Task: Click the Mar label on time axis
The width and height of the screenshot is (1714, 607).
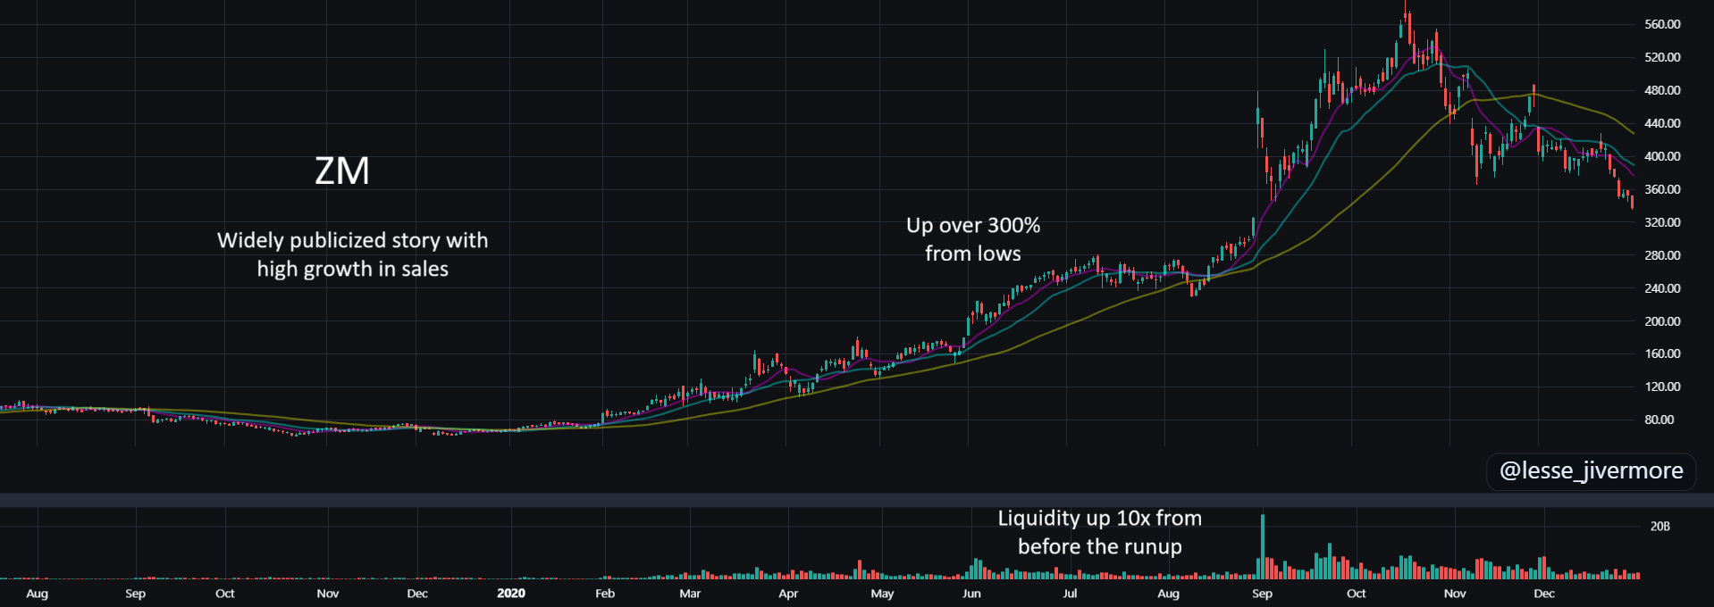Action: (690, 594)
